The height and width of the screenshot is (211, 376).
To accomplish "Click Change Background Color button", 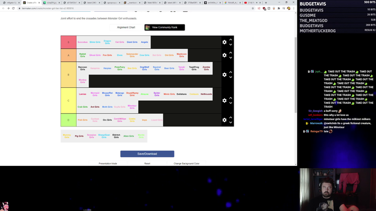I will click(186, 164).
